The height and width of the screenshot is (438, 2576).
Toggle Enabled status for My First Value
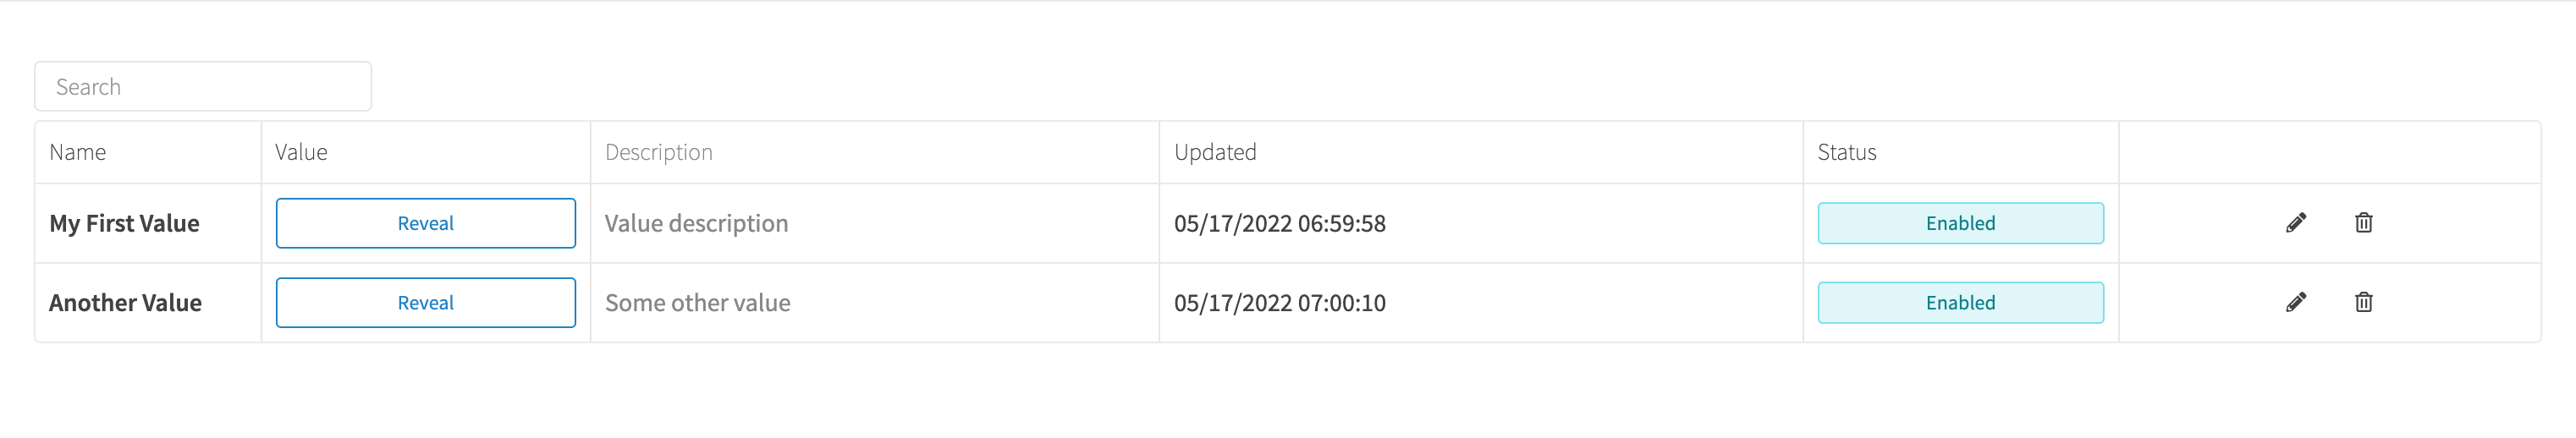[1960, 223]
